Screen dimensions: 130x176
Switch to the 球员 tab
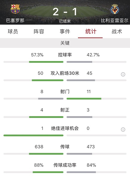13,31
